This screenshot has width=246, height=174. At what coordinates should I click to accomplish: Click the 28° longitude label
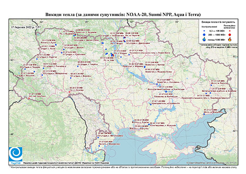(x=87, y=22)
